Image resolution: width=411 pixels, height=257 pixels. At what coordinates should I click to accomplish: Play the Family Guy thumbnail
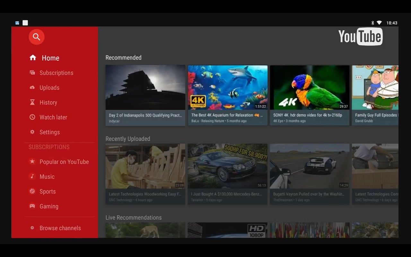point(375,88)
